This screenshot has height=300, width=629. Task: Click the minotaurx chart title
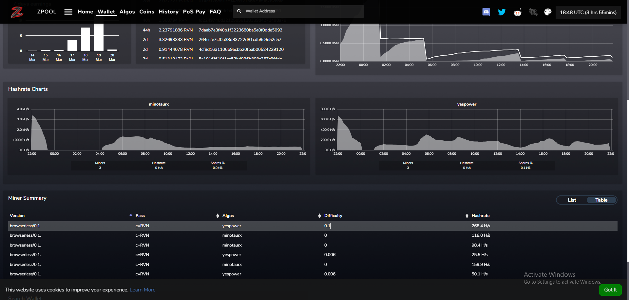pyautogui.click(x=159, y=104)
